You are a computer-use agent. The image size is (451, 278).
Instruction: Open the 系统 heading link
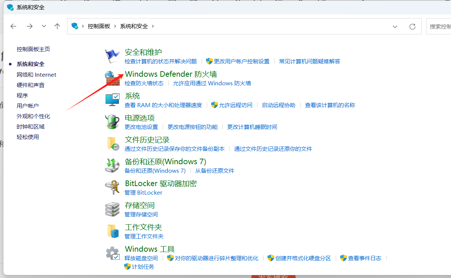pyautogui.click(x=132, y=96)
